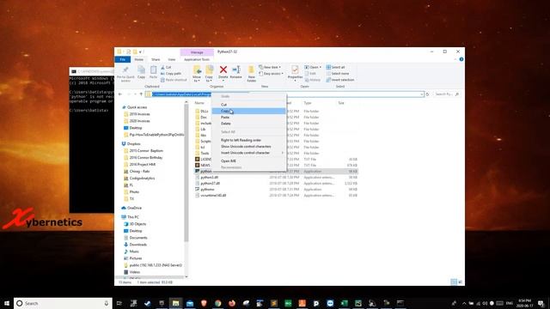The height and width of the screenshot is (309, 550).
Task: Open the 2019 Invoices folder
Action: pyautogui.click(x=139, y=114)
